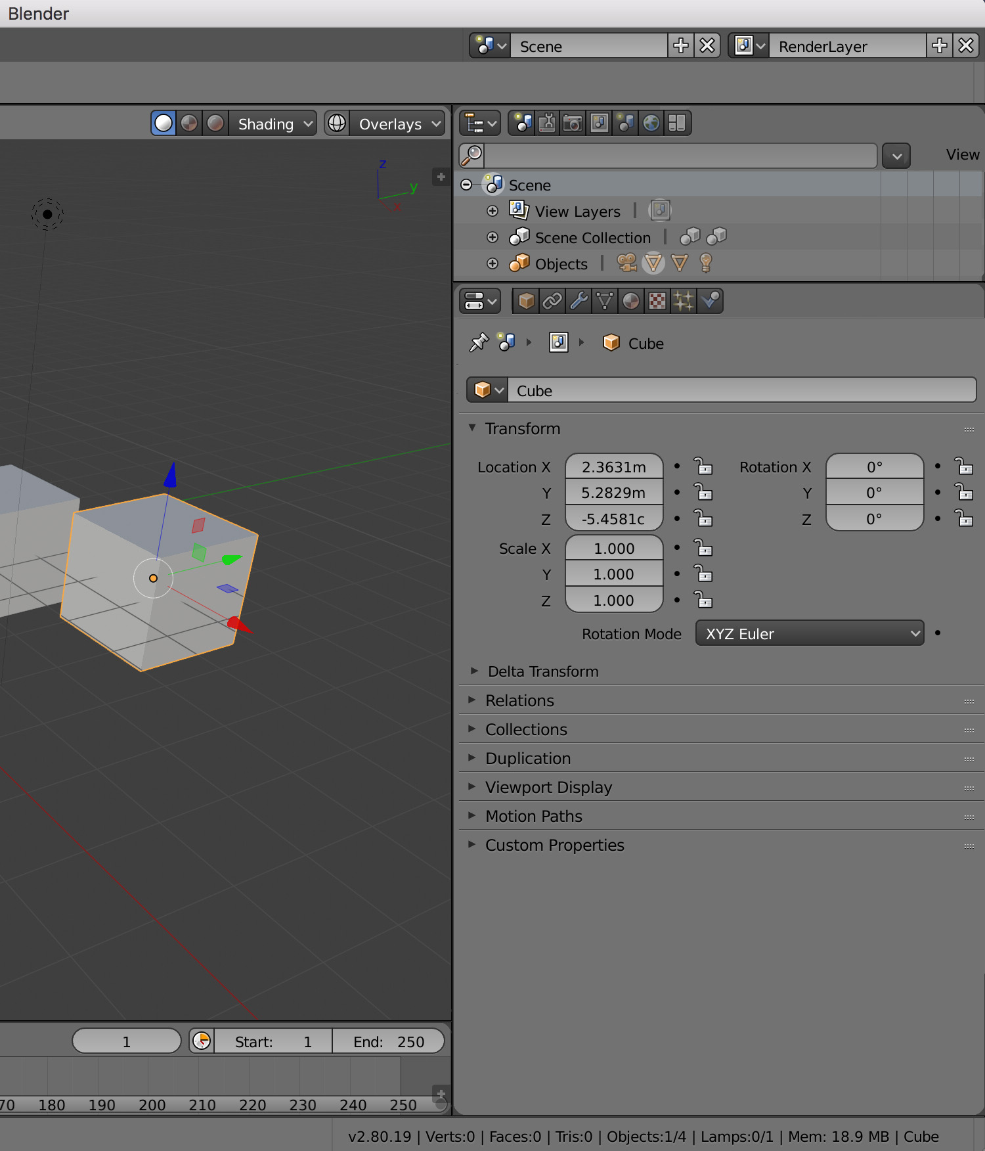Open the Overlays popover menu
985x1151 pixels.
coord(397,124)
